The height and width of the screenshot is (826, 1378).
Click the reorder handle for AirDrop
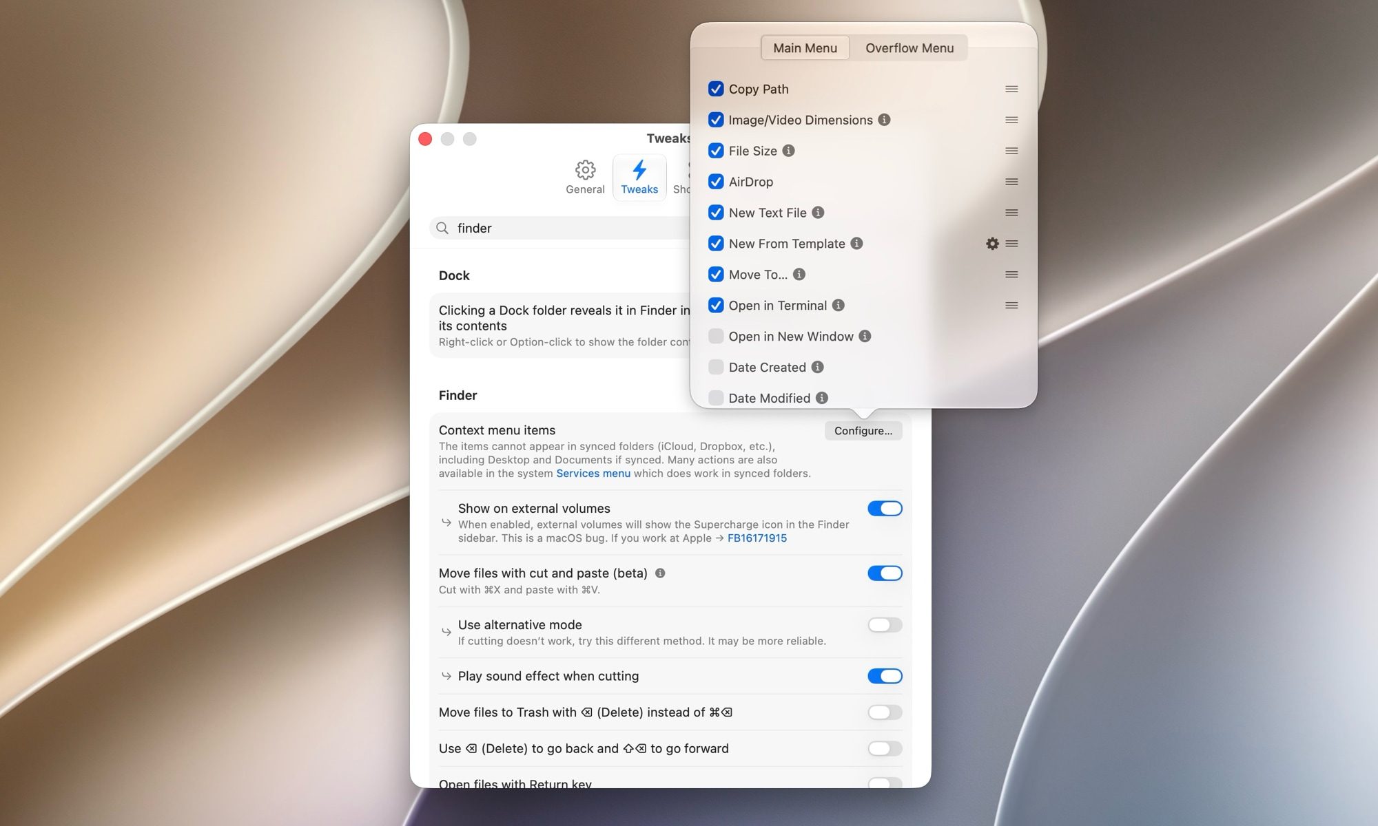[x=1011, y=182]
